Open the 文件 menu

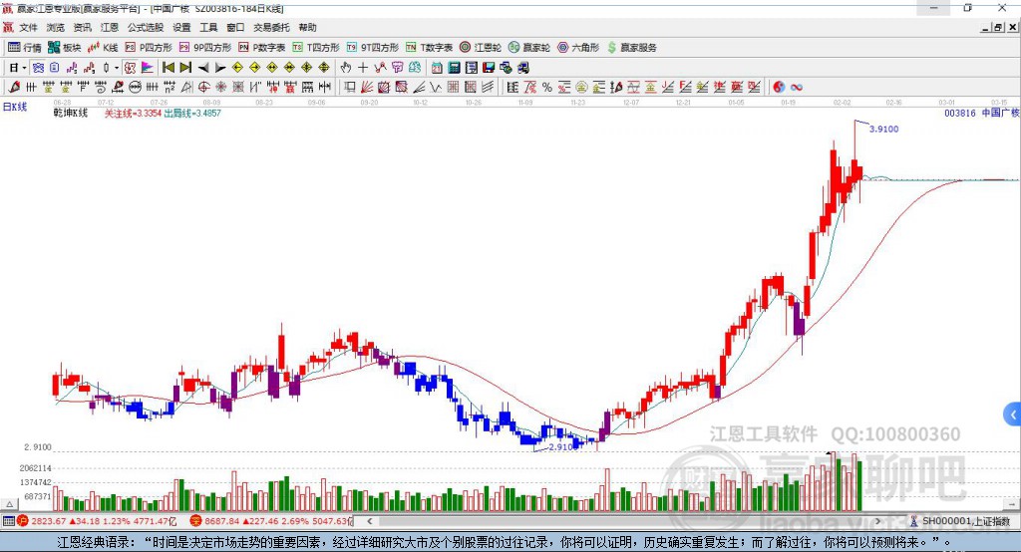point(28,27)
